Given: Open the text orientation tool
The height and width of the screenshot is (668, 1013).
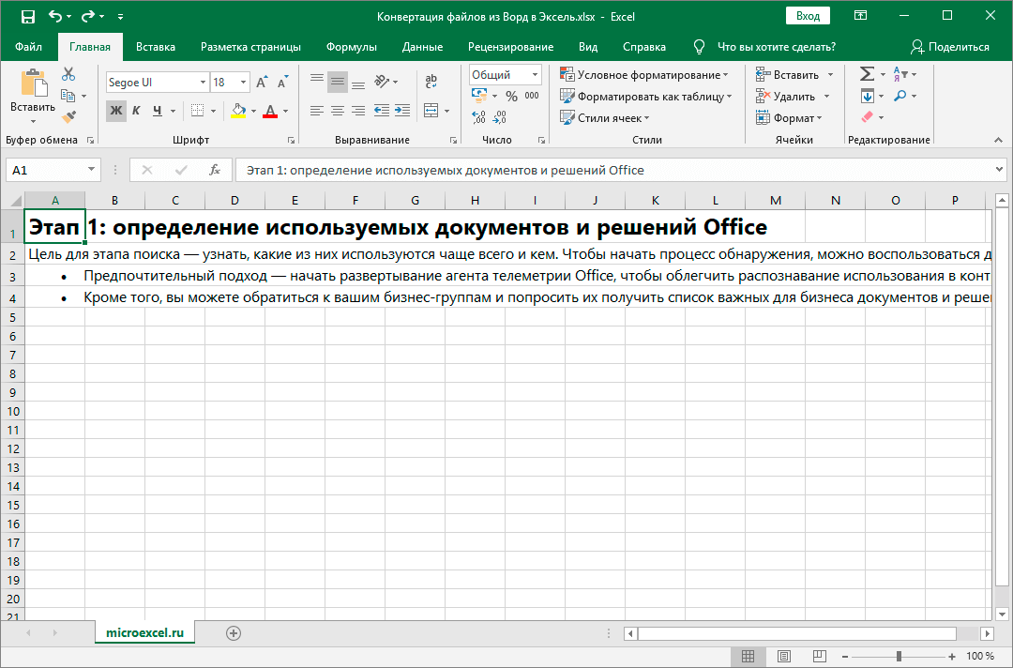Looking at the screenshot, I should click(x=382, y=82).
